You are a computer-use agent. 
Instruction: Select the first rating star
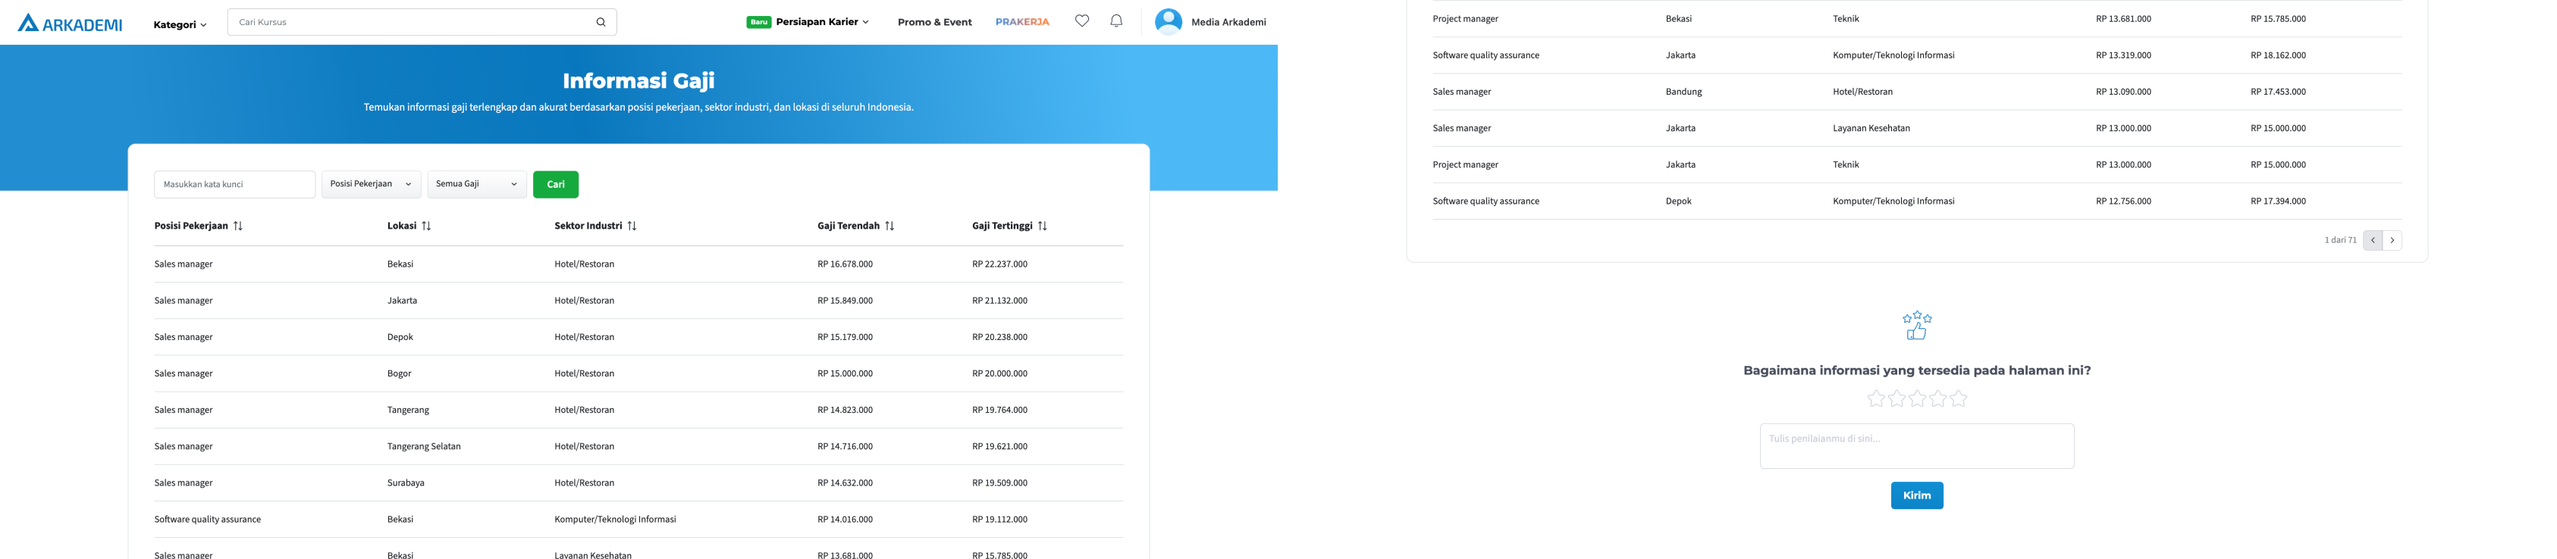click(1875, 398)
